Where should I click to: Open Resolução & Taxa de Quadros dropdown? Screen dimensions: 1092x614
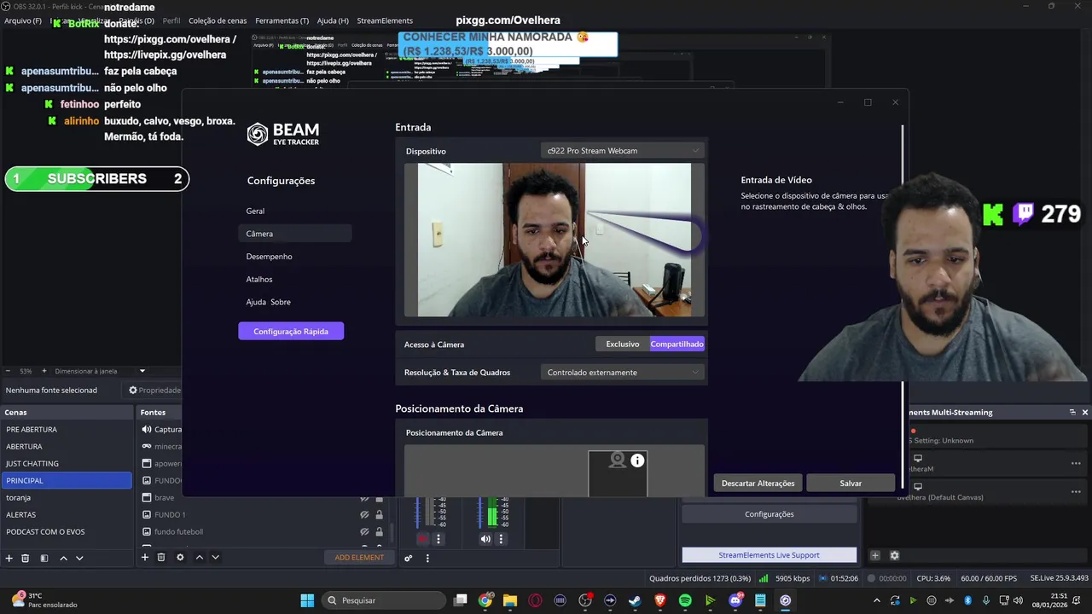pyautogui.click(x=623, y=373)
